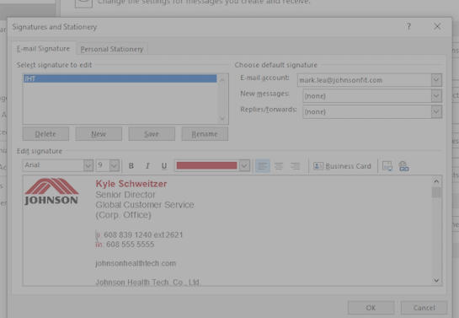Create a New signature

[x=99, y=134]
